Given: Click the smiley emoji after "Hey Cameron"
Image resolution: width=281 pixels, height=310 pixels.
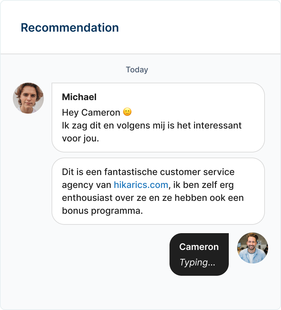Looking at the screenshot, I should [128, 112].
